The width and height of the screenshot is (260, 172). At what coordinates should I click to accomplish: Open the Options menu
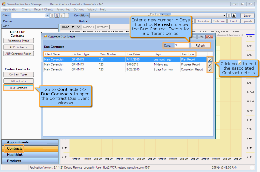78,9
